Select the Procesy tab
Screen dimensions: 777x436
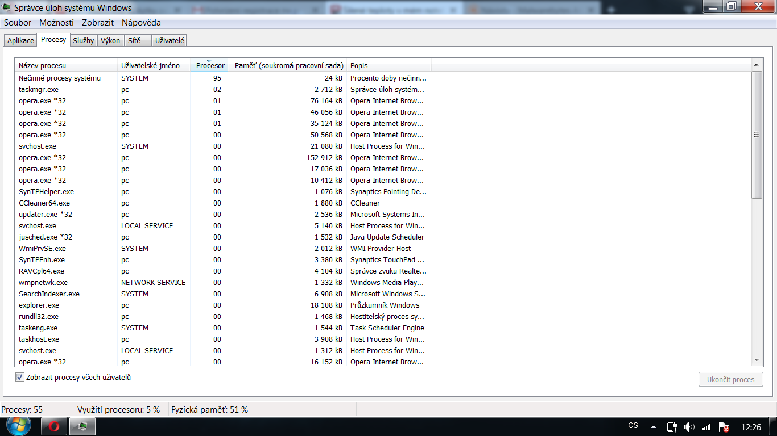[x=53, y=40]
